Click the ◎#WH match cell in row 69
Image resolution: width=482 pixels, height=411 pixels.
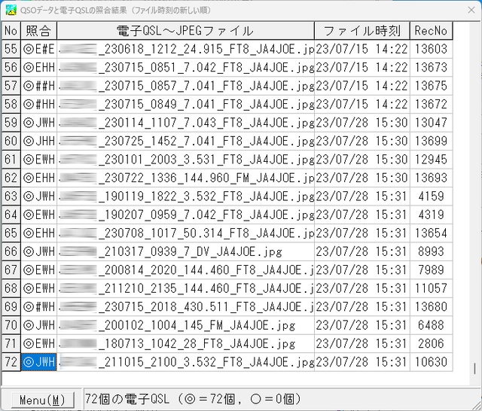[x=38, y=307]
